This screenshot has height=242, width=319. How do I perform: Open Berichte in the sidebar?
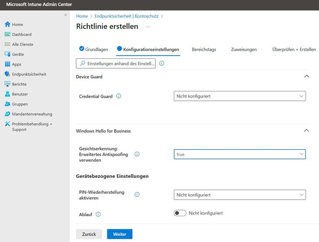[19, 84]
